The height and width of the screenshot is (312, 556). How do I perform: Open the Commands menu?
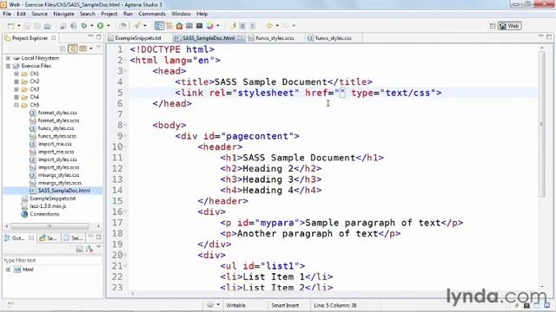152,14
